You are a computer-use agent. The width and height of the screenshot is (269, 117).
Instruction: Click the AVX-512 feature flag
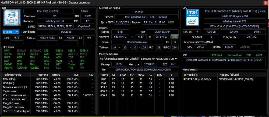[73, 54]
